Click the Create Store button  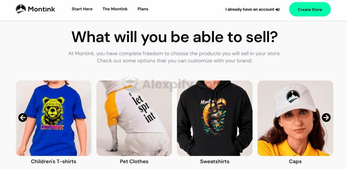click(310, 9)
